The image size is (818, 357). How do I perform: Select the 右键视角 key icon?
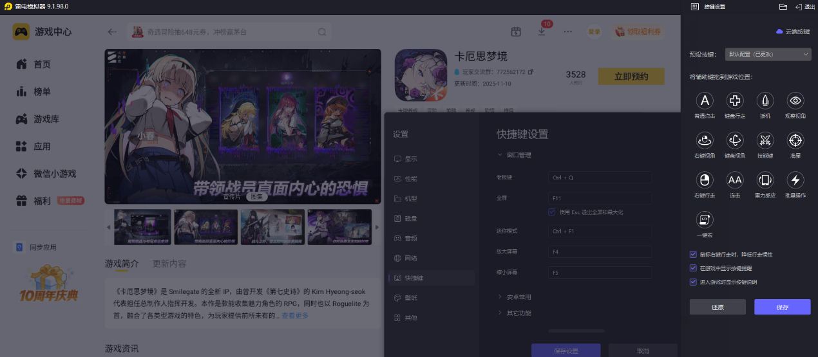pos(705,140)
